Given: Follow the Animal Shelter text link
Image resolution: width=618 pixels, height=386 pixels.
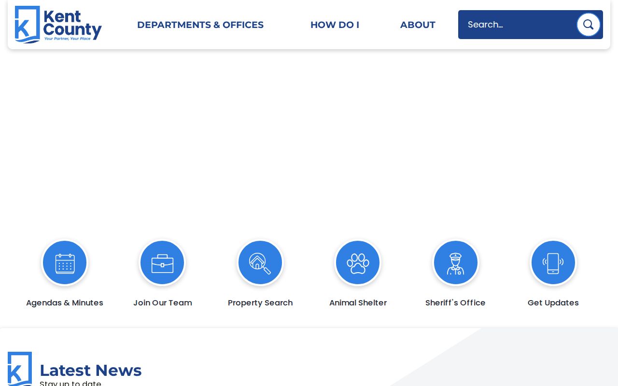Looking at the screenshot, I should click(x=358, y=303).
